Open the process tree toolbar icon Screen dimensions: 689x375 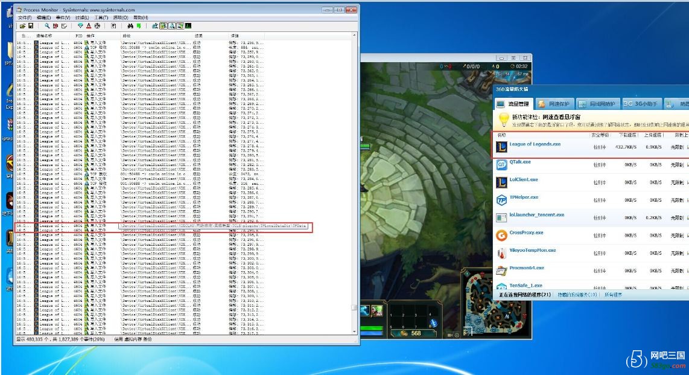click(113, 26)
